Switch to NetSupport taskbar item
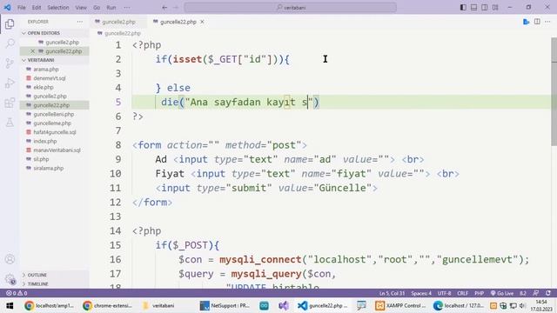Viewport: 557px width, 313px height. click(225, 305)
